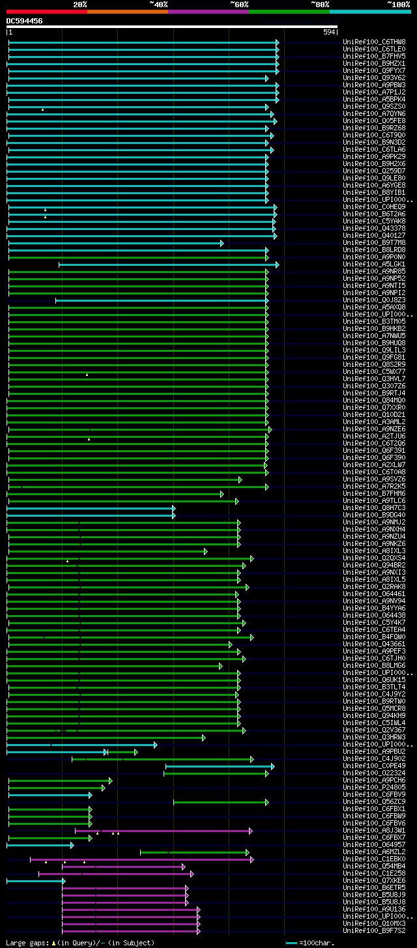Screen dimensions: 417x948
Task: Click the white query length ruler bar
Action: click(x=172, y=27)
